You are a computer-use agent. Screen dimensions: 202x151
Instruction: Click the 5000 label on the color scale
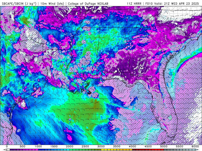[164, 146]
